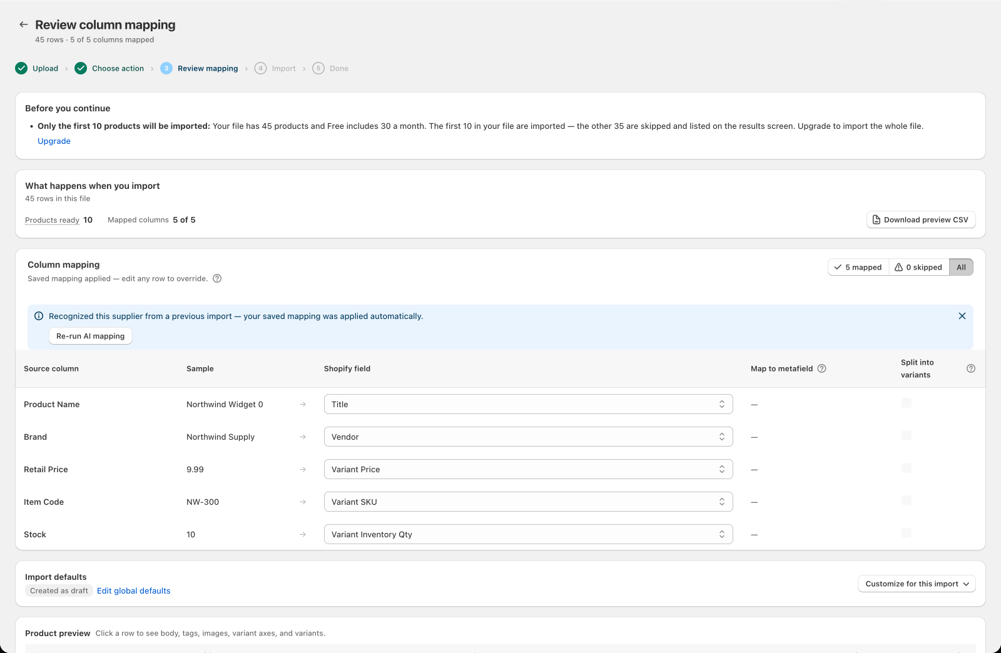1001x653 pixels.
Task: Click the Created as draft badge
Action: [59, 590]
